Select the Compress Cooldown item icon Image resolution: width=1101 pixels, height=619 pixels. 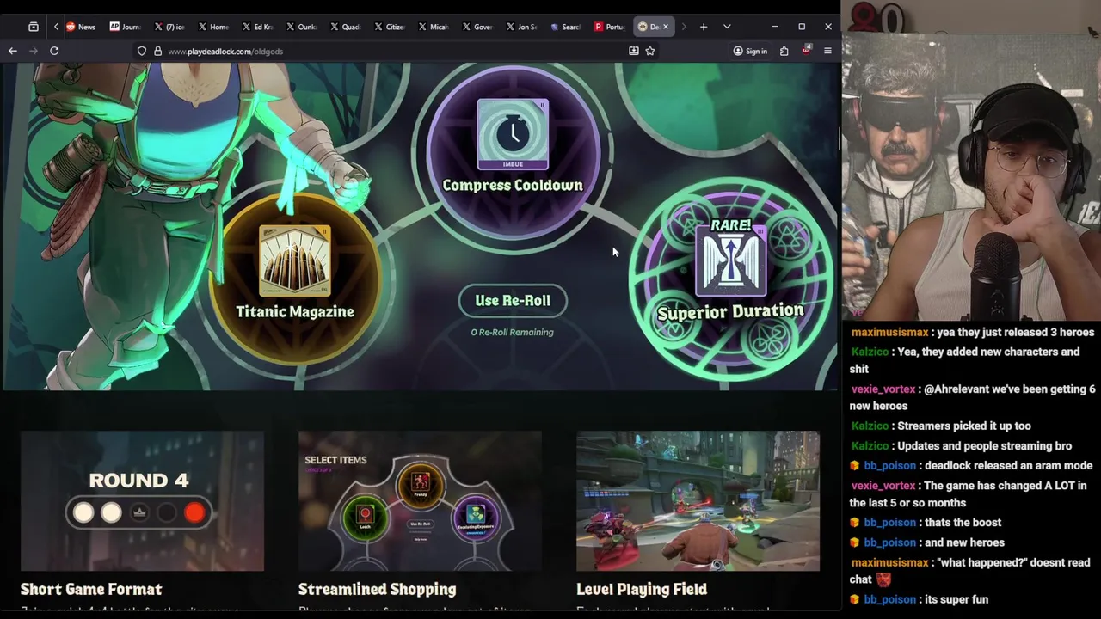(x=513, y=134)
